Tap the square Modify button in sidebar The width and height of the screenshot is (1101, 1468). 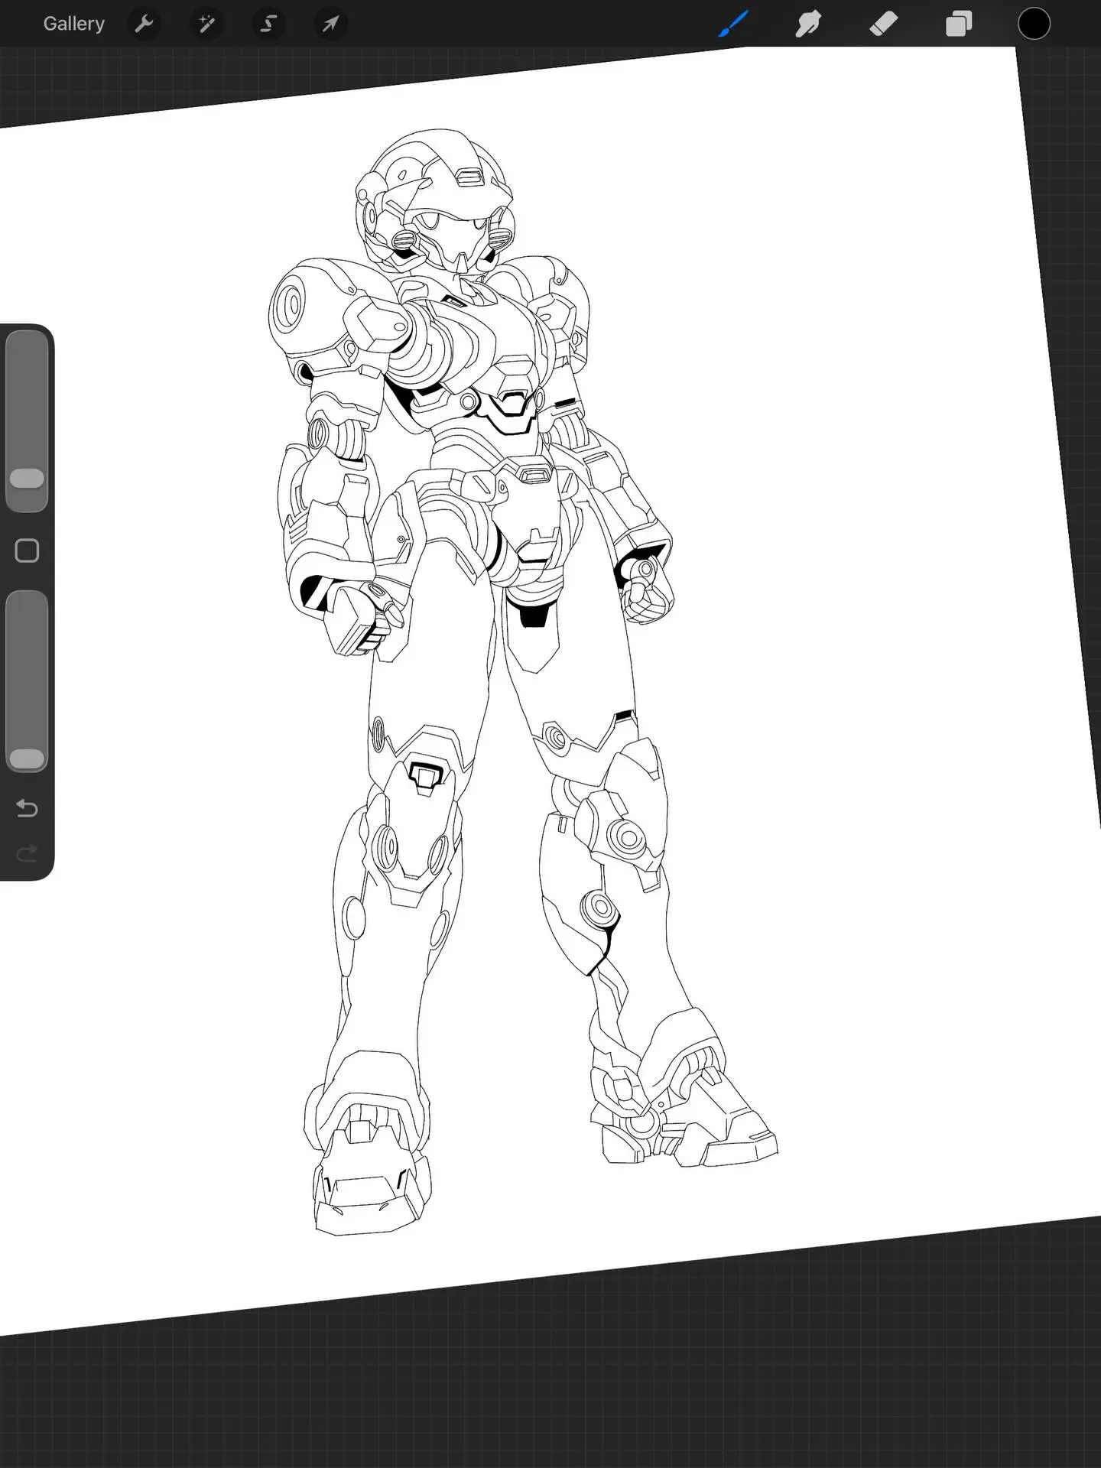click(x=27, y=550)
